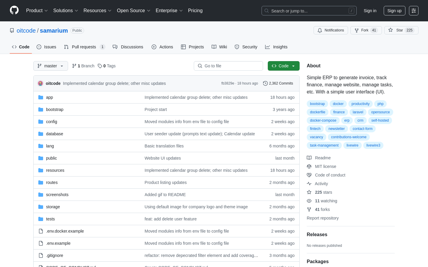
Task: Click the livewire3 topic tag
Action: click(x=373, y=145)
